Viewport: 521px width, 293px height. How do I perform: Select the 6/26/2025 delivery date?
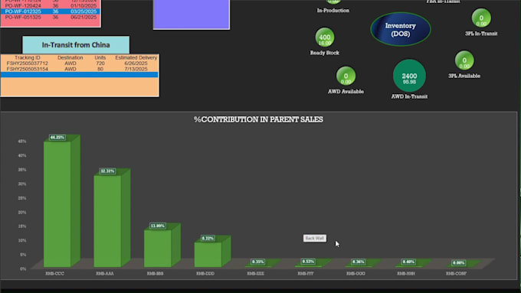(136, 63)
